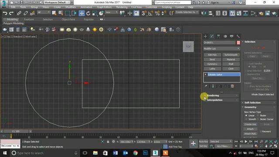The image size is (279, 157).
Task: Open the Create Selection Set dropdown
Action: [187, 12]
